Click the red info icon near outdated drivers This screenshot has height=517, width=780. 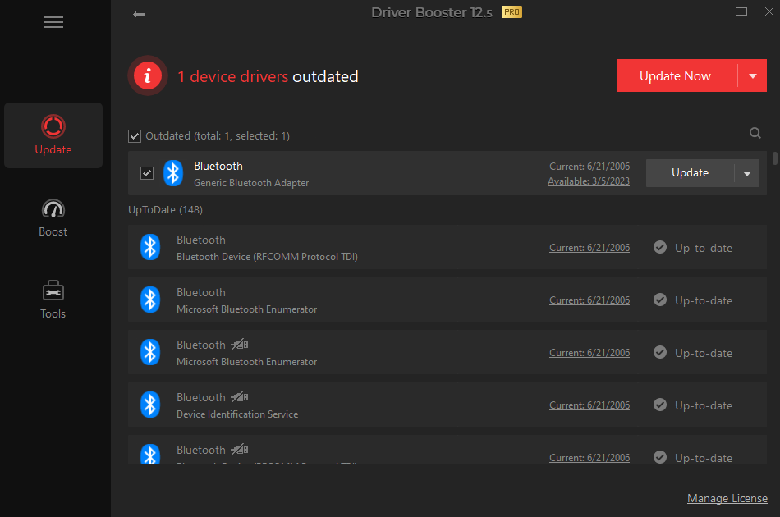pos(147,75)
